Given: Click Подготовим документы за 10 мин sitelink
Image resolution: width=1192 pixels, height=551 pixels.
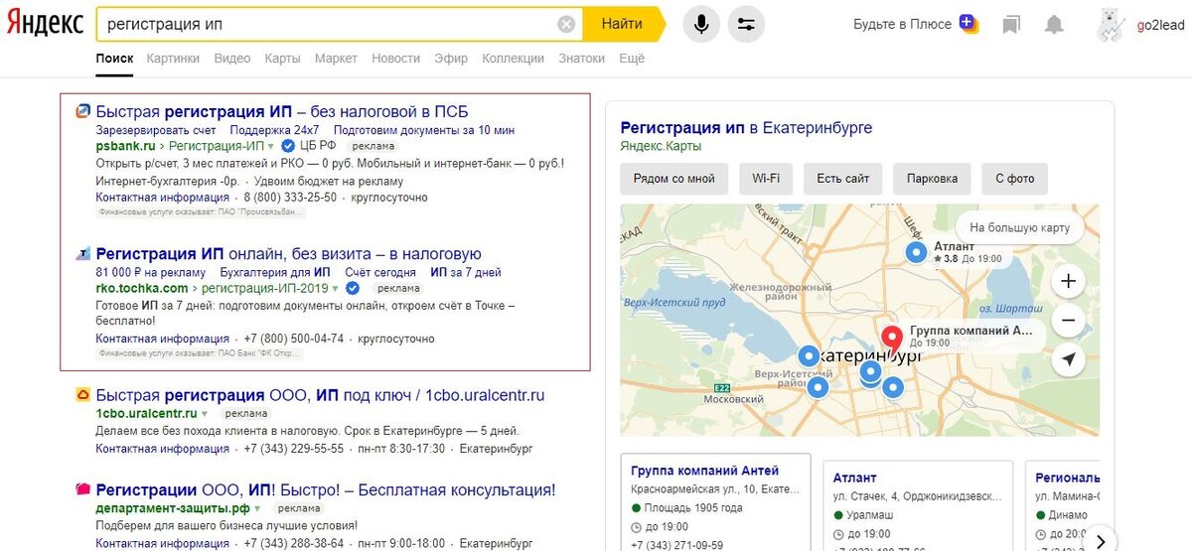Looking at the screenshot, I should 424,130.
